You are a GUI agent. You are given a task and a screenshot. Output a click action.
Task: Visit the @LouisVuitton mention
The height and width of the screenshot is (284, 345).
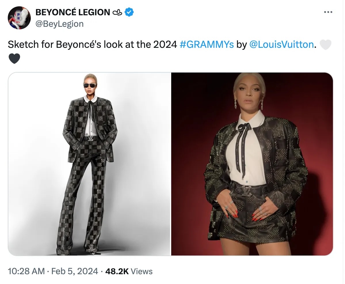click(281, 45)
